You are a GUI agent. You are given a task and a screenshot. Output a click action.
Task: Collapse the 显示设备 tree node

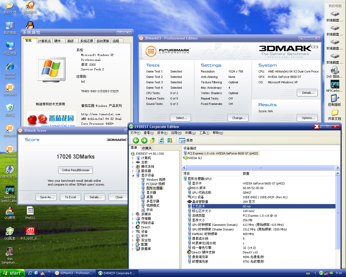tap(133, 175)
